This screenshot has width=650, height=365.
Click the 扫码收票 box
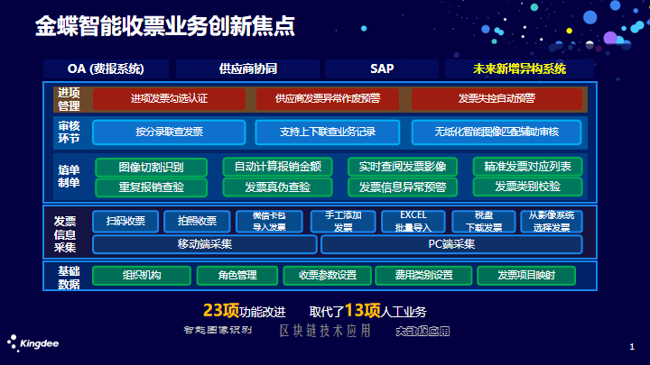coord(125,222)
